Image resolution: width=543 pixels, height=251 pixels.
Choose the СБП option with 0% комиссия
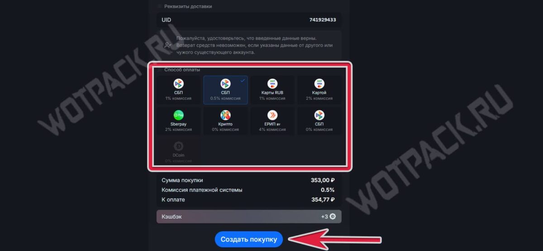[x=319, y=121]
